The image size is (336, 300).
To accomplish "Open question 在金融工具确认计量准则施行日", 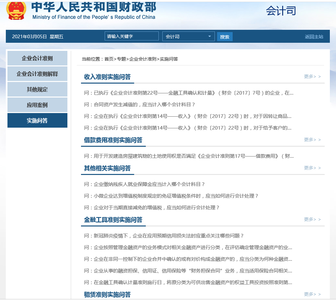I will point(188,283).
